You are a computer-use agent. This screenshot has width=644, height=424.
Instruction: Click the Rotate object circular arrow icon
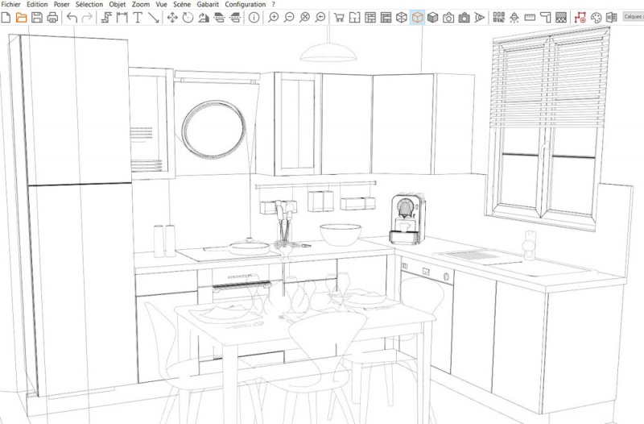[x=188, y=17]
